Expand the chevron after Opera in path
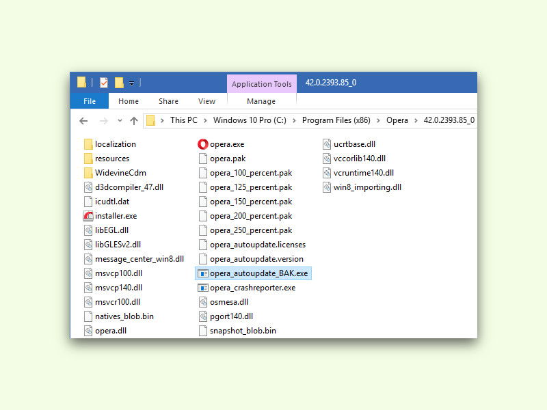The height and width of the screenshot is (410, 547). (416, 121)
